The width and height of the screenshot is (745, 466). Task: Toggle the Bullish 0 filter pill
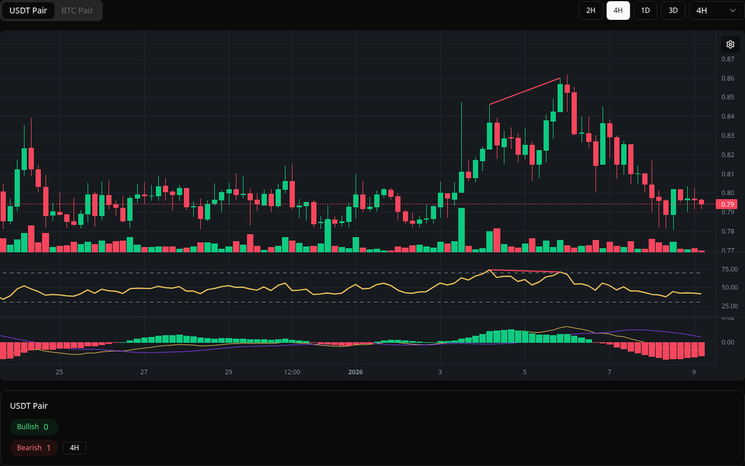34,427
